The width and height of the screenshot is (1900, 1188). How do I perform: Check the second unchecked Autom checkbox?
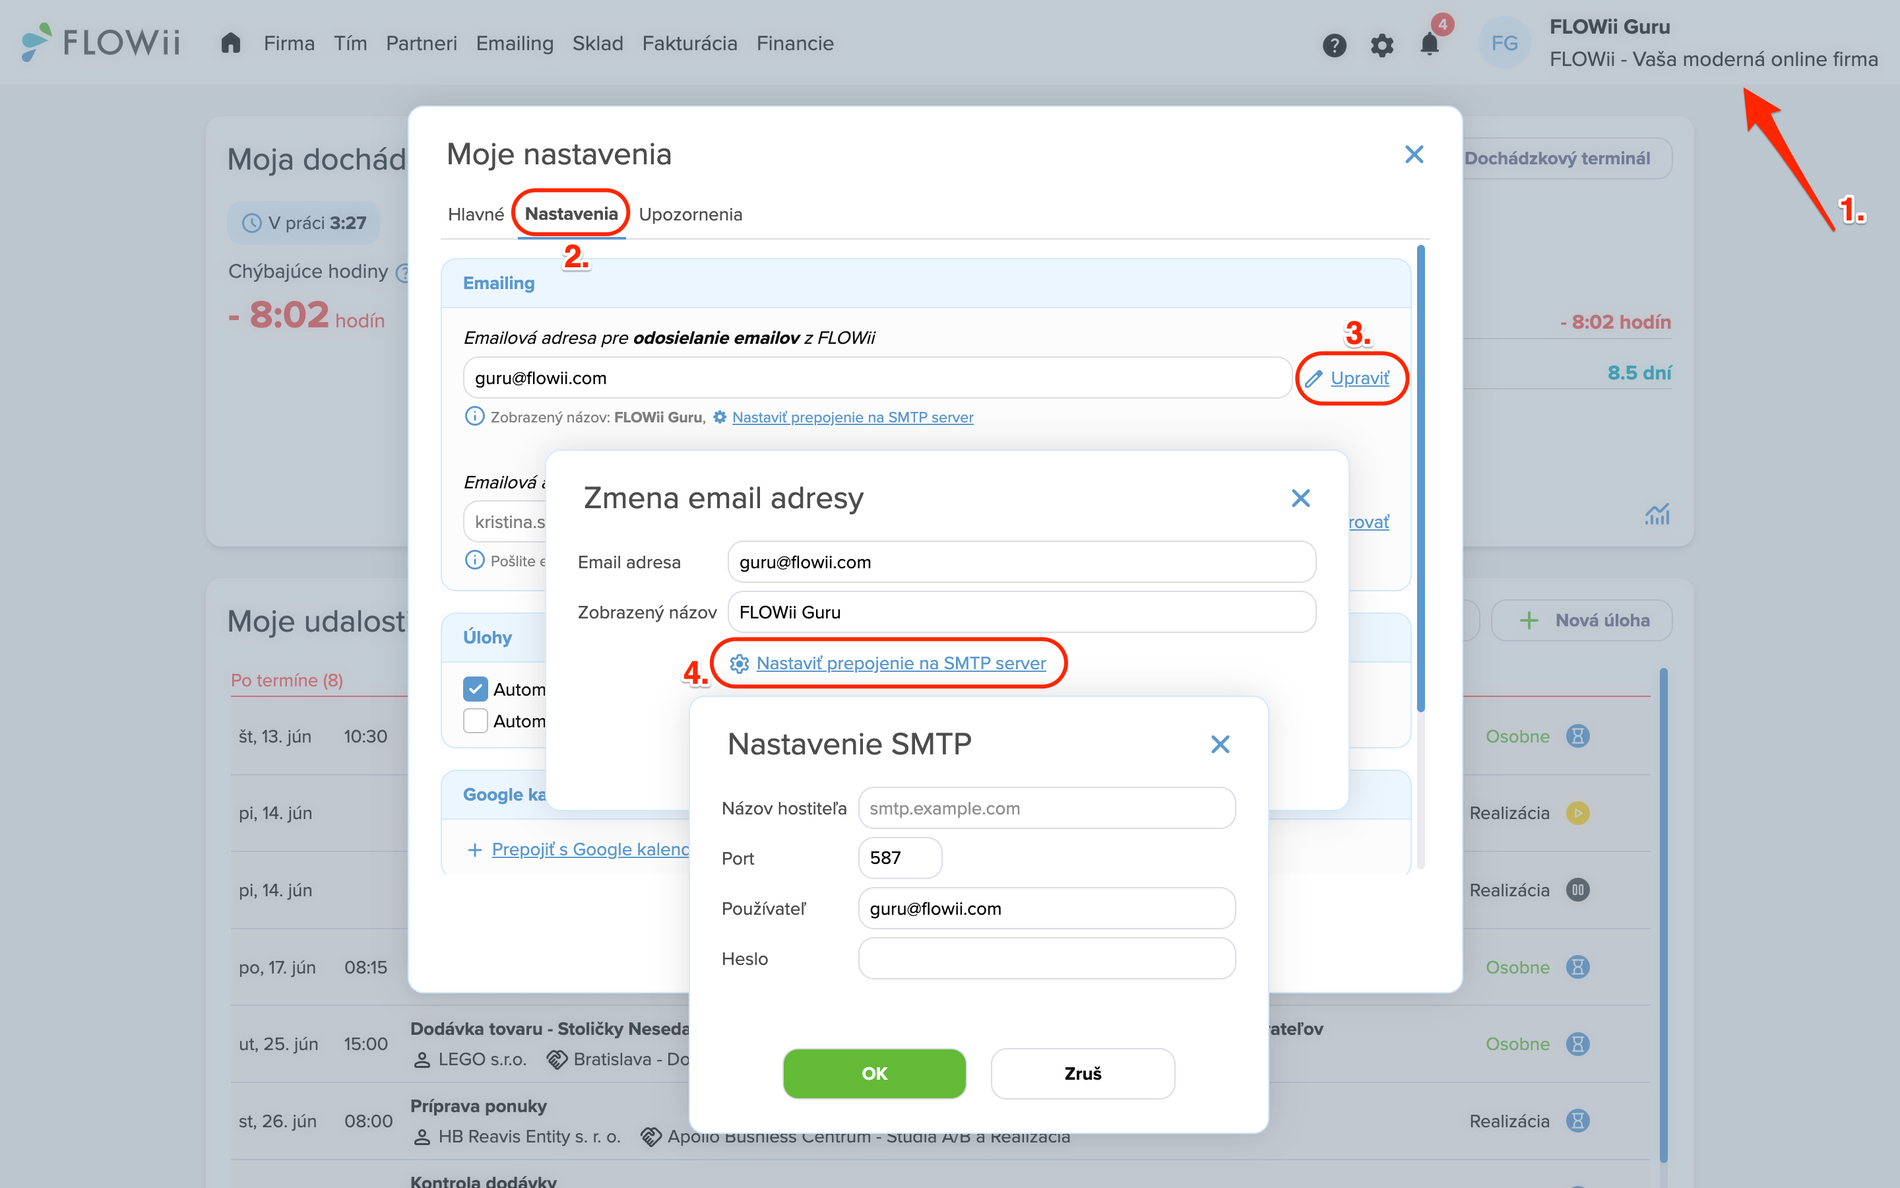(x=475, y=721)
